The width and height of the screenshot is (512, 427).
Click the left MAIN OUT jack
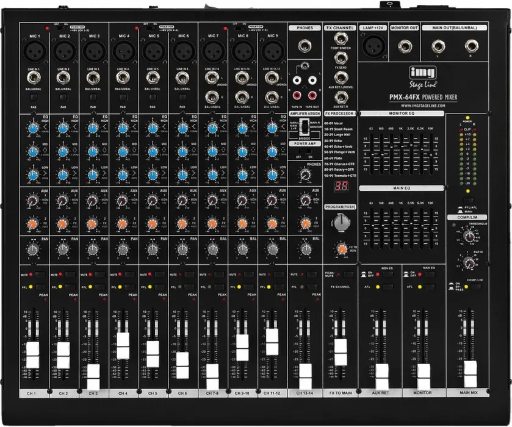[x=438, y=46]
